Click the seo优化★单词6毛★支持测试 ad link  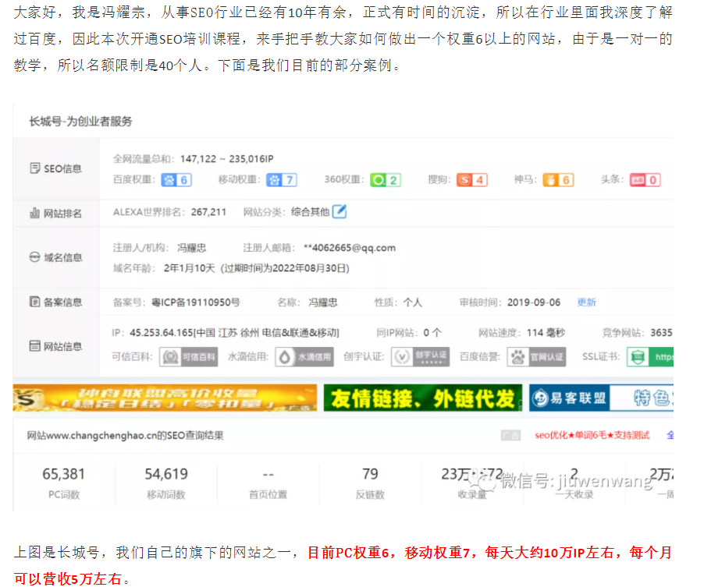click(x=592, y=435)
